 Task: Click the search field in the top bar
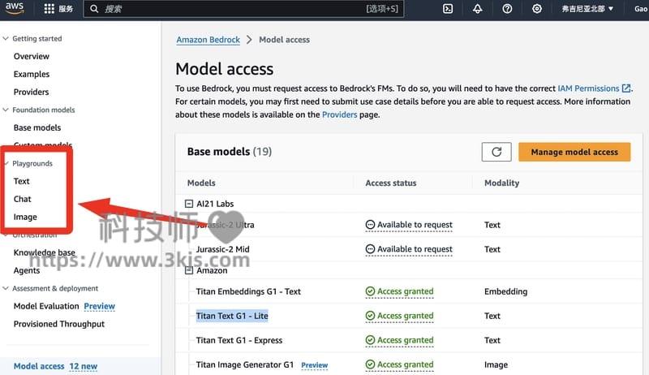pyautogui.click(x=243, y=9)
